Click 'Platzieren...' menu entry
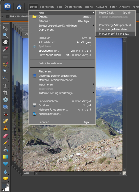Screen dimensions: 139x192 point(62,71)
